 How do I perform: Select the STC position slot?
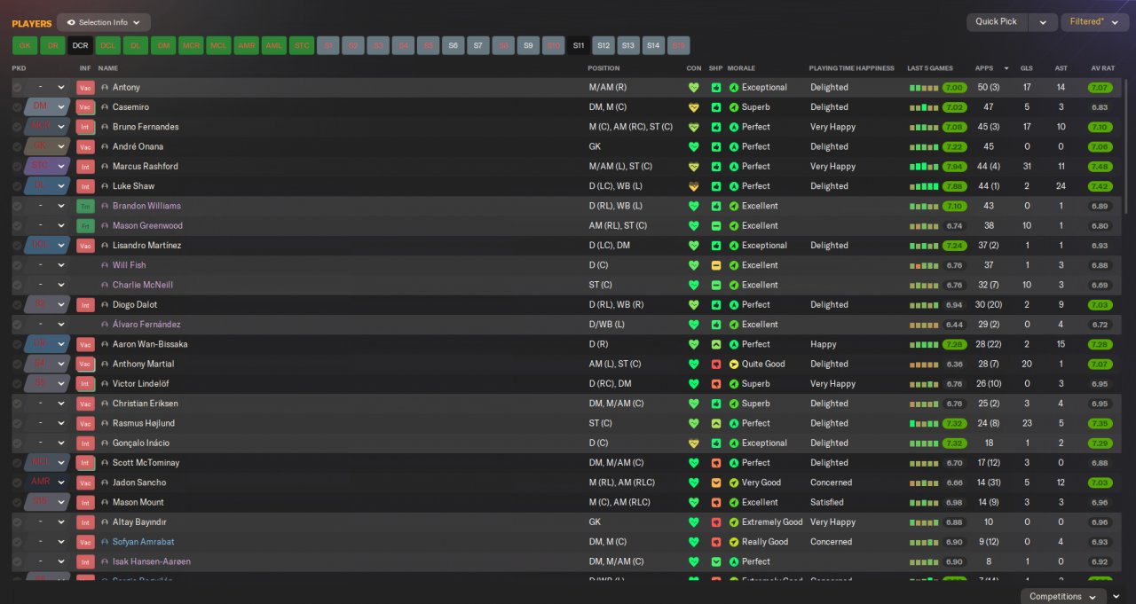(x=302, y=45)
